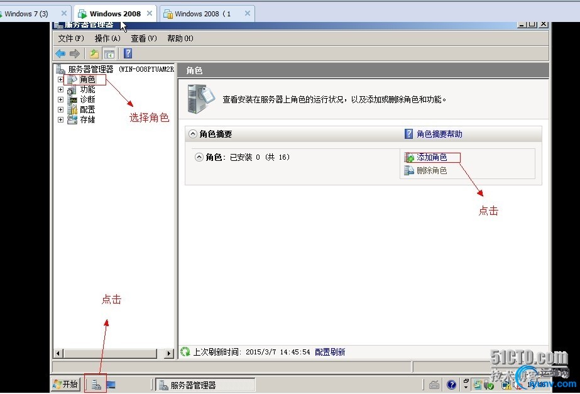Select 服务器管理器 root node in the tree
Image resolution: width=580 pixels, height=394 pixels.
point(121,69)
